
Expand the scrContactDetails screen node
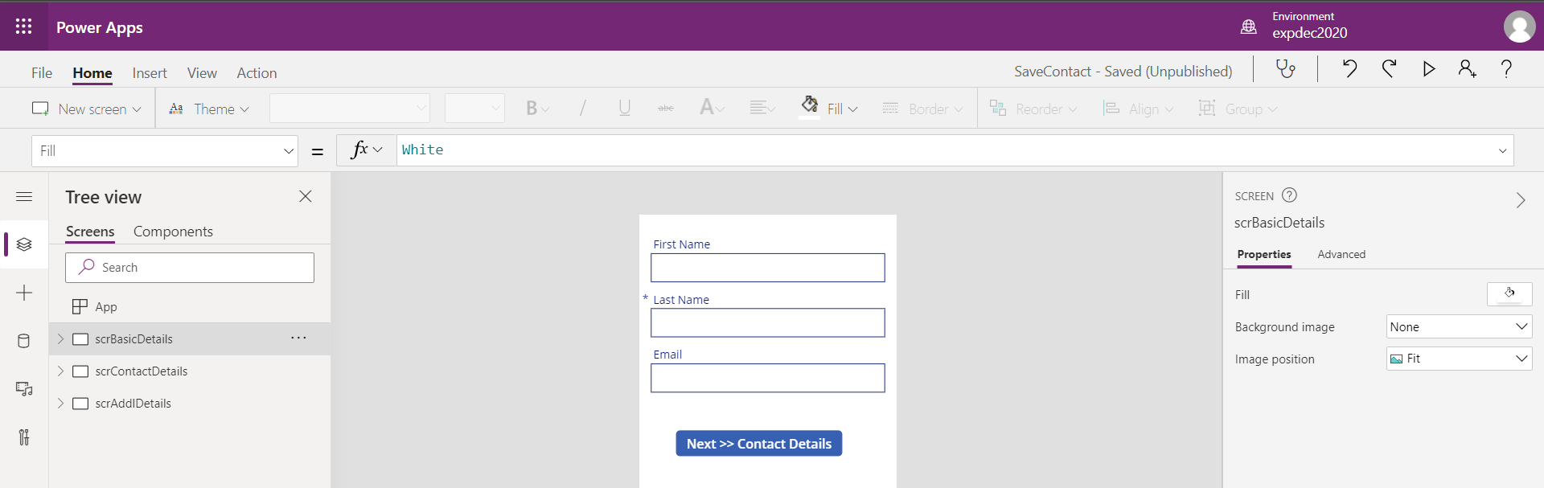coord(60,371)
